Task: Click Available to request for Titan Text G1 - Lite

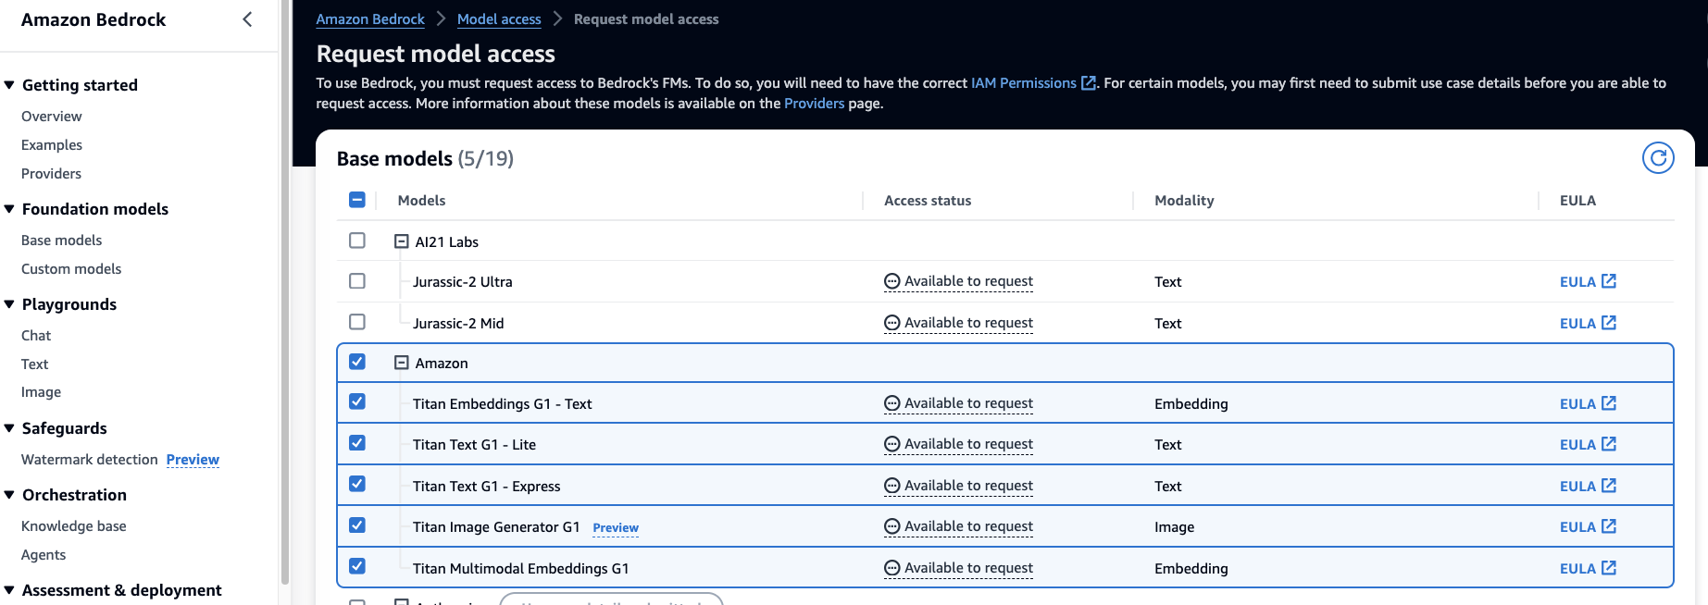Action: pyautogui.click(x=968, y=444)
